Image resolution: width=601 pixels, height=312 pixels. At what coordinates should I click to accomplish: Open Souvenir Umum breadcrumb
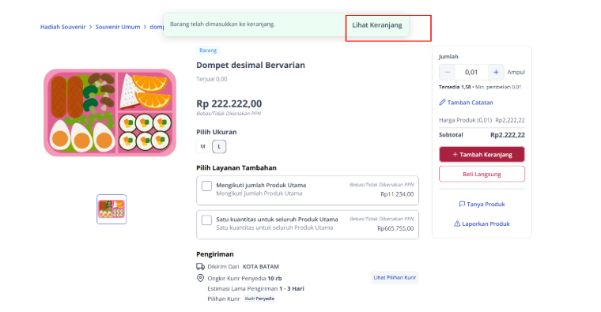pos(118,27)
